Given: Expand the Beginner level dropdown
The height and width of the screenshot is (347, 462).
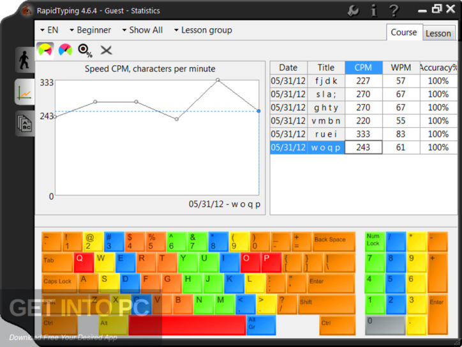Looking at the screenshot, I should click(90, 30).
